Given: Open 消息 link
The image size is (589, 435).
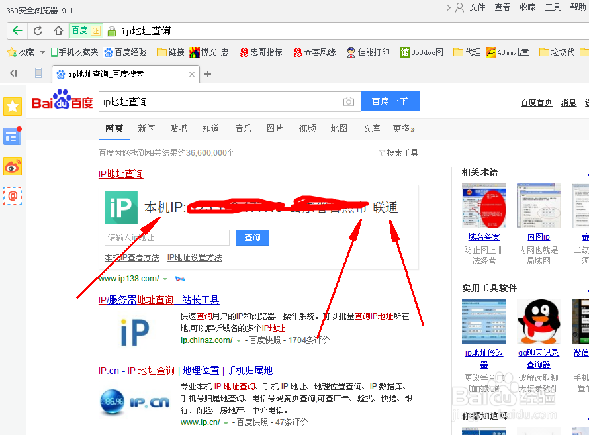Looking at the screenshot, I should 568,103.
